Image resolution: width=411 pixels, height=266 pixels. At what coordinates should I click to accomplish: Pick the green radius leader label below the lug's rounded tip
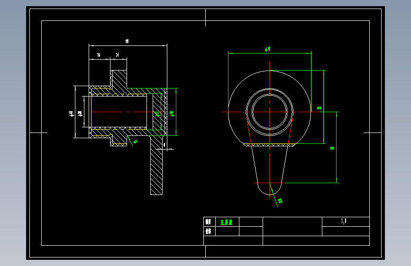(x=280, y=201)
